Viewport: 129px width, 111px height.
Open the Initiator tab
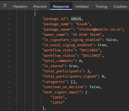82,6
